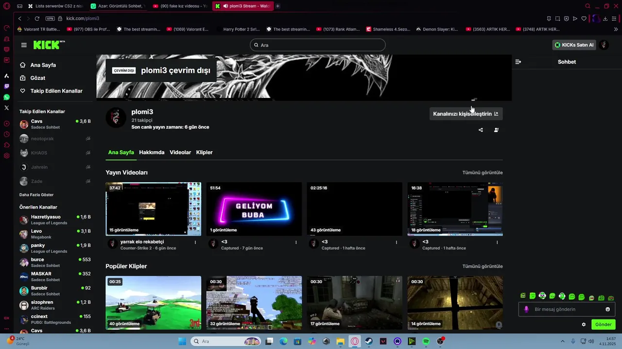Image resolution: width=622 pixels, height=349 pixels.
Task: Open Twitch in Opera sidebar
Action: point(6,86)
